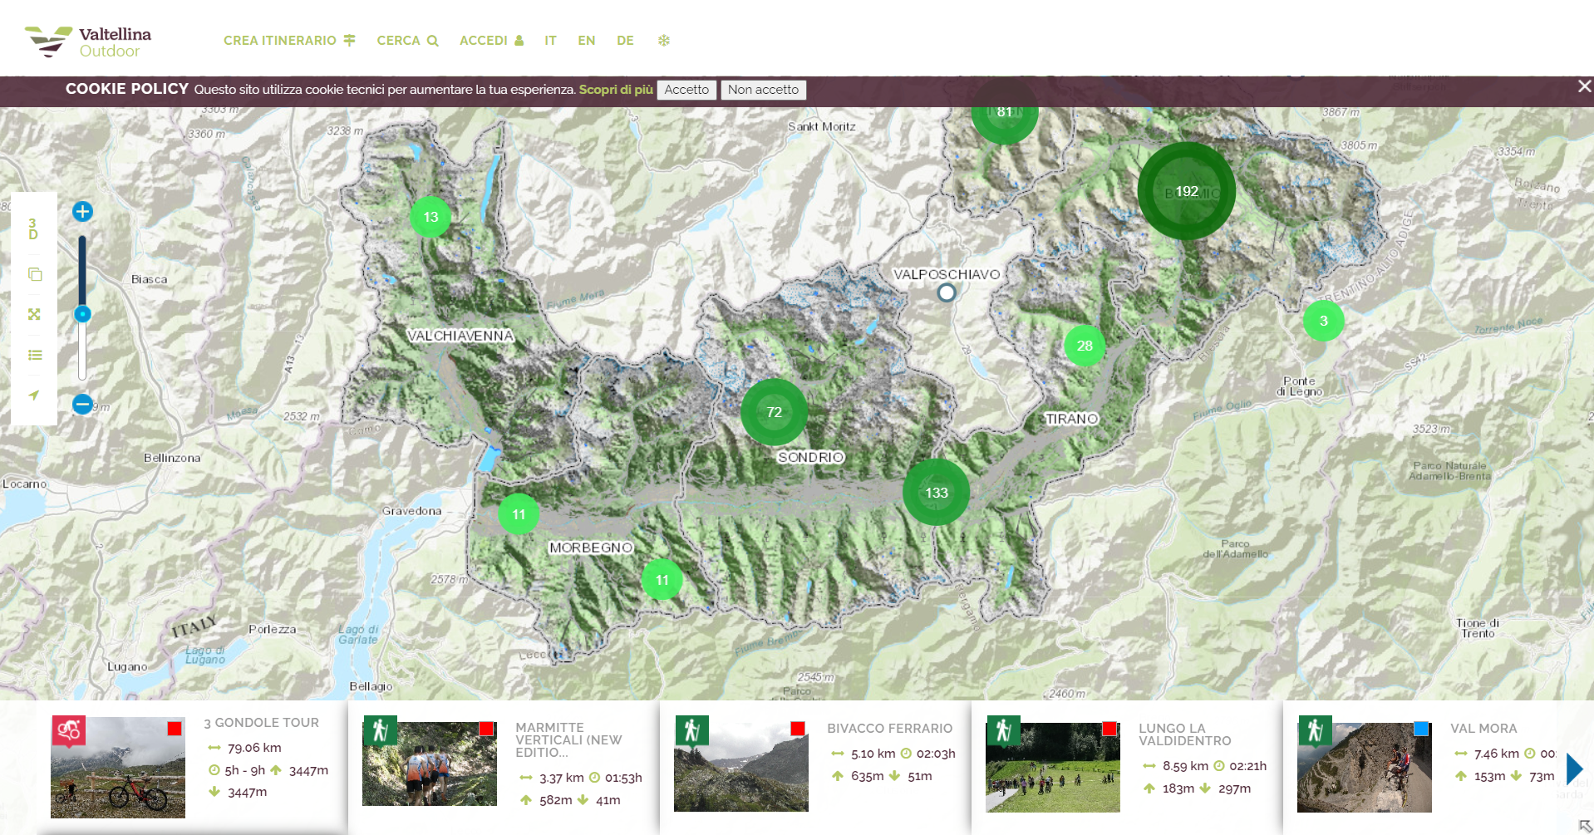Open the map layers icon
This screenshot has height=835, width=1594.
point(34,274)
